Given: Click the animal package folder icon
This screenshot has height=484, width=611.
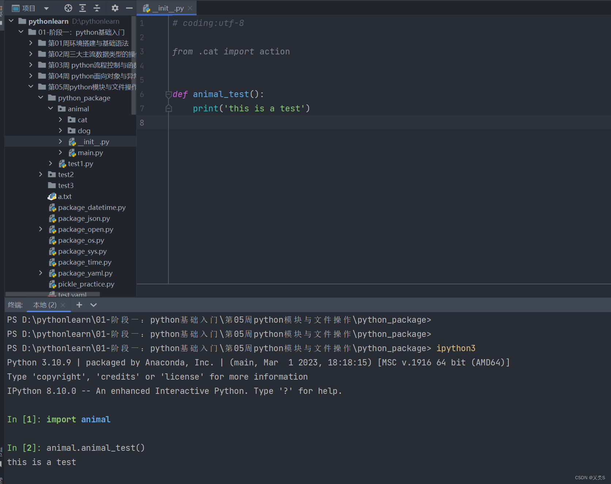Looking at the screenshot, I should 62,109.
